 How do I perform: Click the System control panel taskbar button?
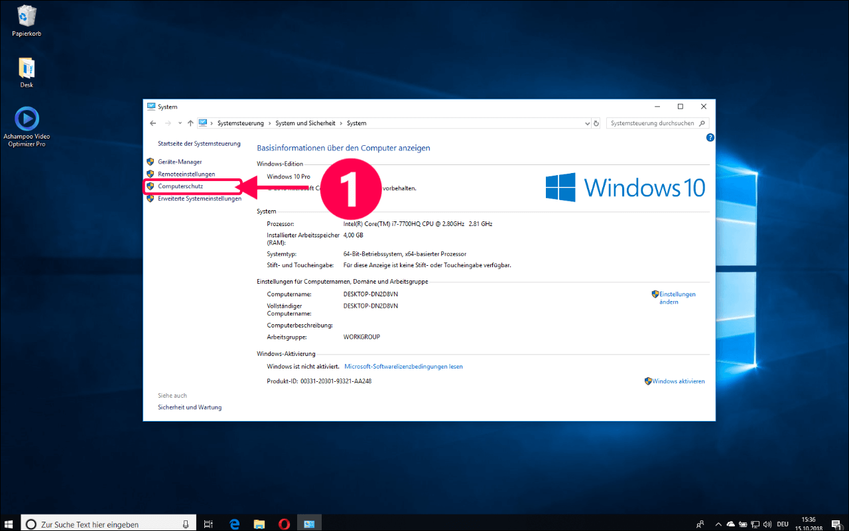tap(309, 524)
